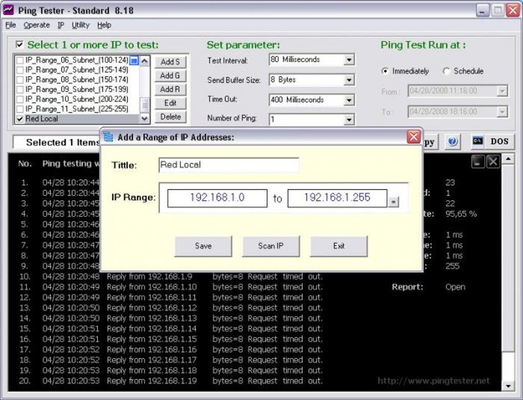The width and height of the screenshot is (523, 400).
Task: Open the Send Buffer Size dropdown
Action: pos(349,80)
